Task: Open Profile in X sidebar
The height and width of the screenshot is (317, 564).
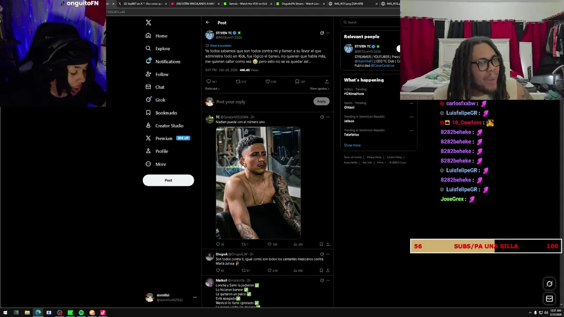Action: pyautogui.click(x=157, y=151)
